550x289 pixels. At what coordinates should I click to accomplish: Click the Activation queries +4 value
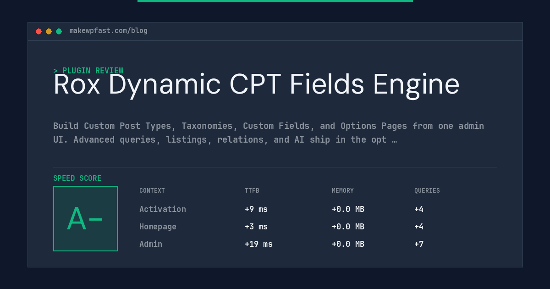point(419,209)
